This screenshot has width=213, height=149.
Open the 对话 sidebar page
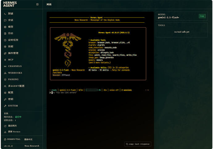22,14
